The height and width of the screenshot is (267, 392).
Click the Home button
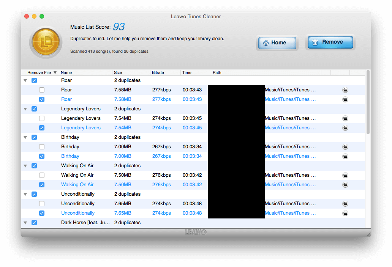pos(277,43)
